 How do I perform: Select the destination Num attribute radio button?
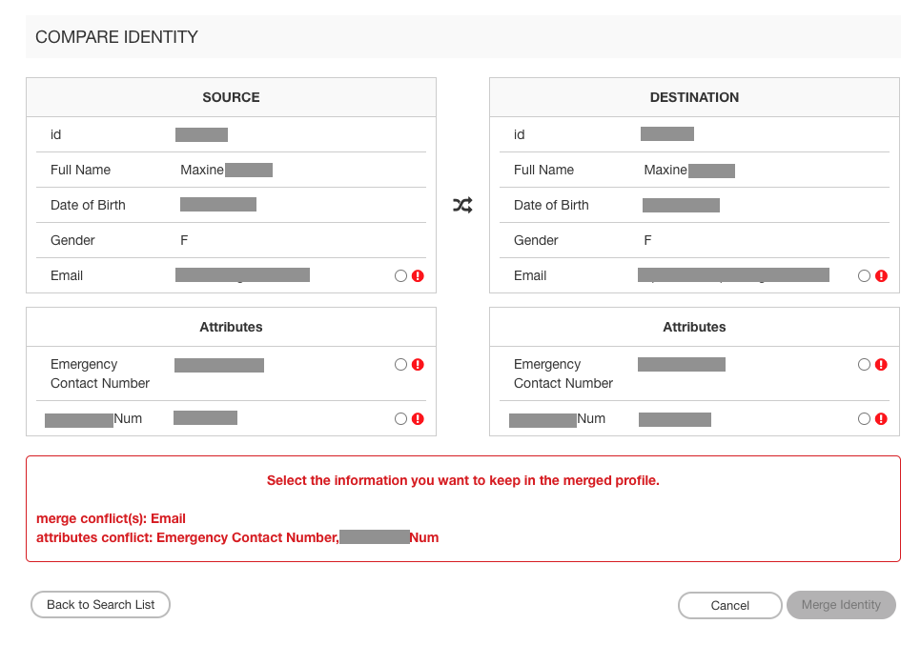[864, 419]
